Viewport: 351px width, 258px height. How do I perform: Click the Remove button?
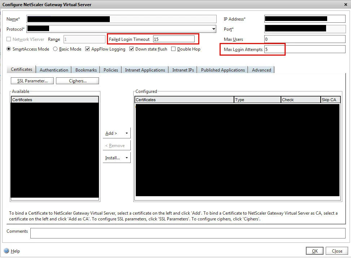tap(117, 146)
